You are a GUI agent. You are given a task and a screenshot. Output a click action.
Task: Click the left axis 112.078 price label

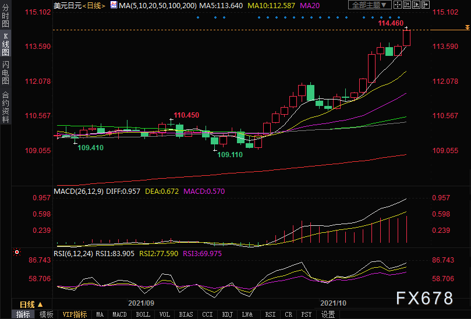click(x=38, y=81)
